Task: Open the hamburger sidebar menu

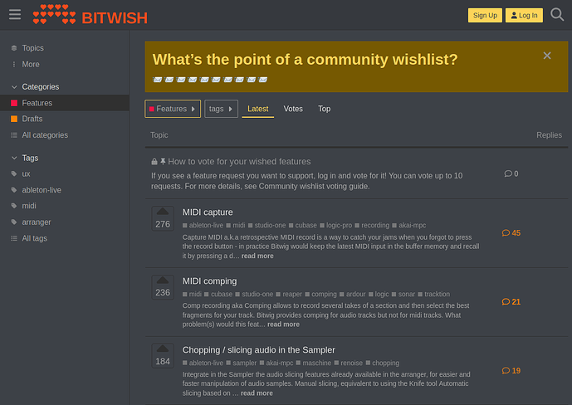Action: click(15, 15)
